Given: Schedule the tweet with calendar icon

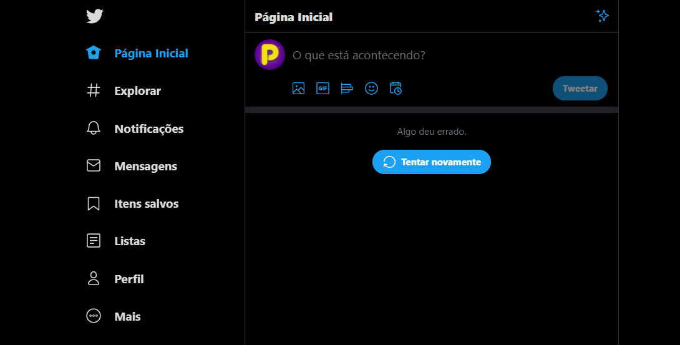Looking at the screenshot, I should (396, 89).
